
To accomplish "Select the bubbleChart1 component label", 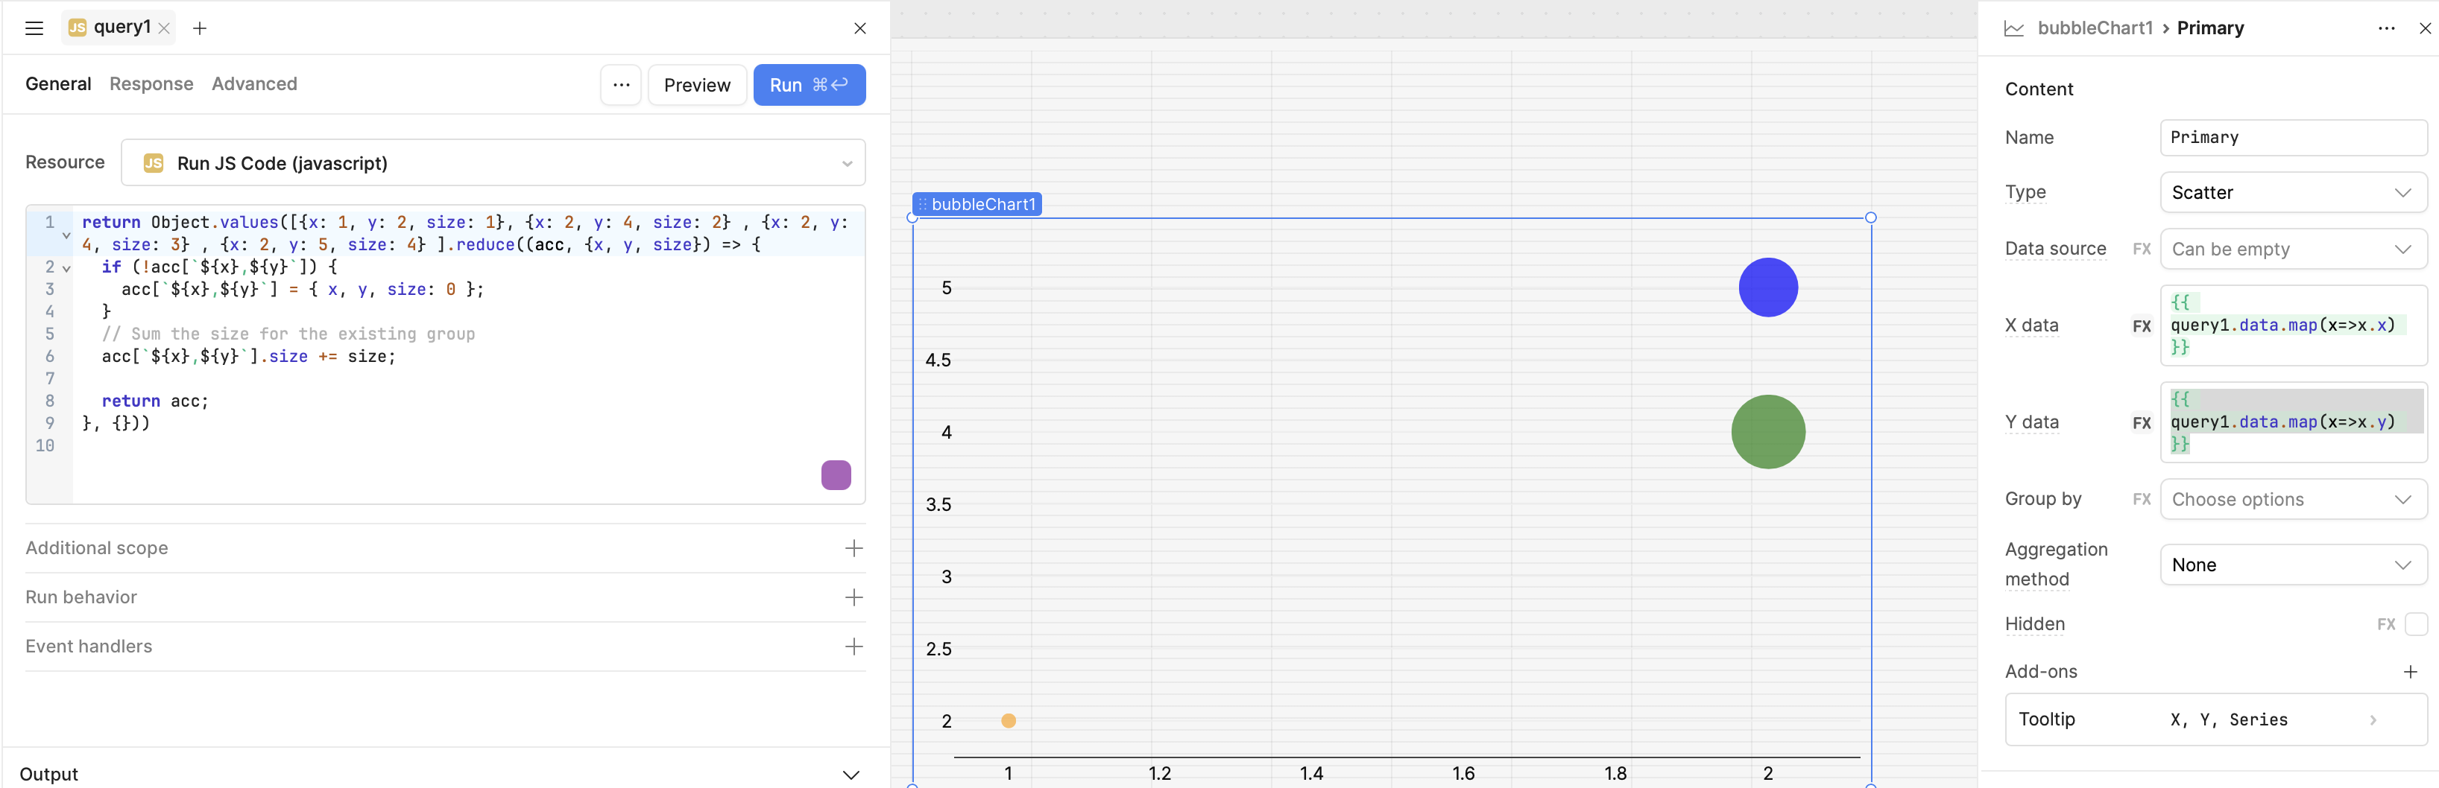I will 977,204.
